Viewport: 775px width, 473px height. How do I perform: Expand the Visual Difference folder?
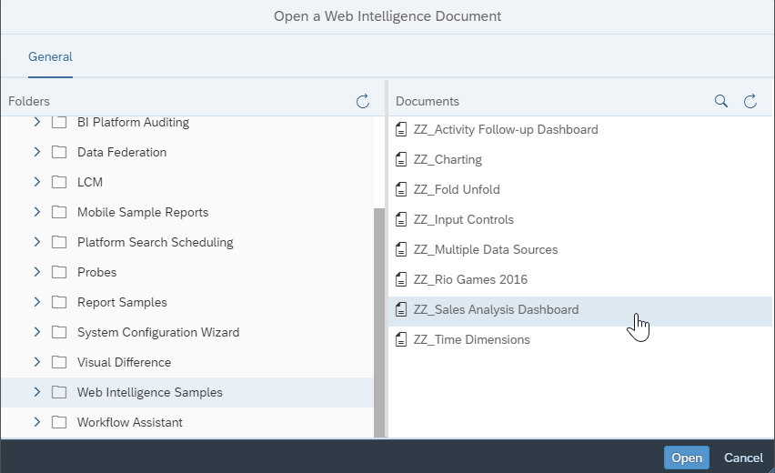37,362
